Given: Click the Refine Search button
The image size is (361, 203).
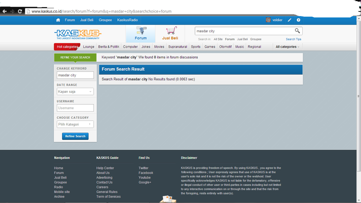Looking at the screenshot, I should (x=75, y=136).
